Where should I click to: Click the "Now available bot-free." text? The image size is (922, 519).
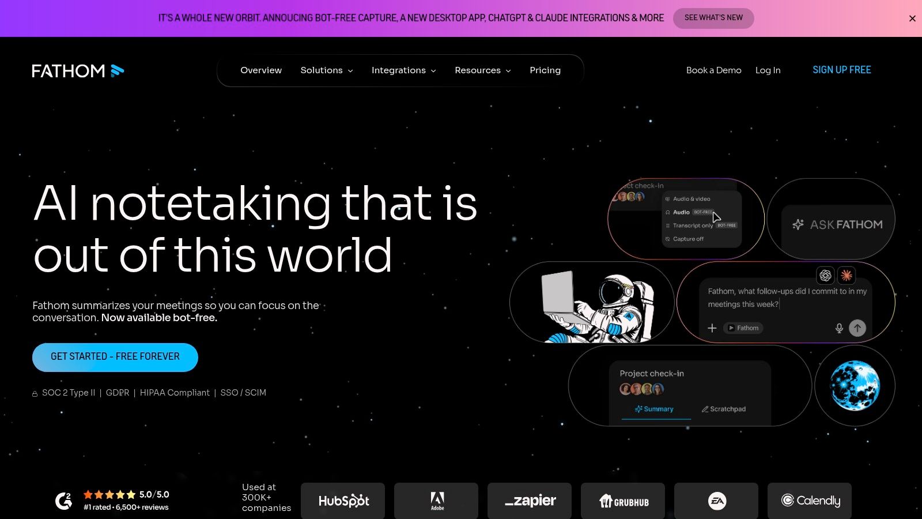click(x=159, y=318)
